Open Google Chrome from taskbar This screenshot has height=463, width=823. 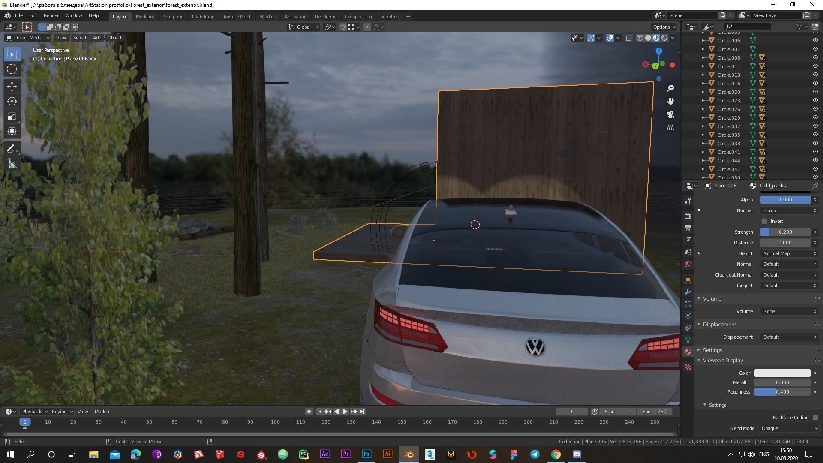click(x=556, y=454)
